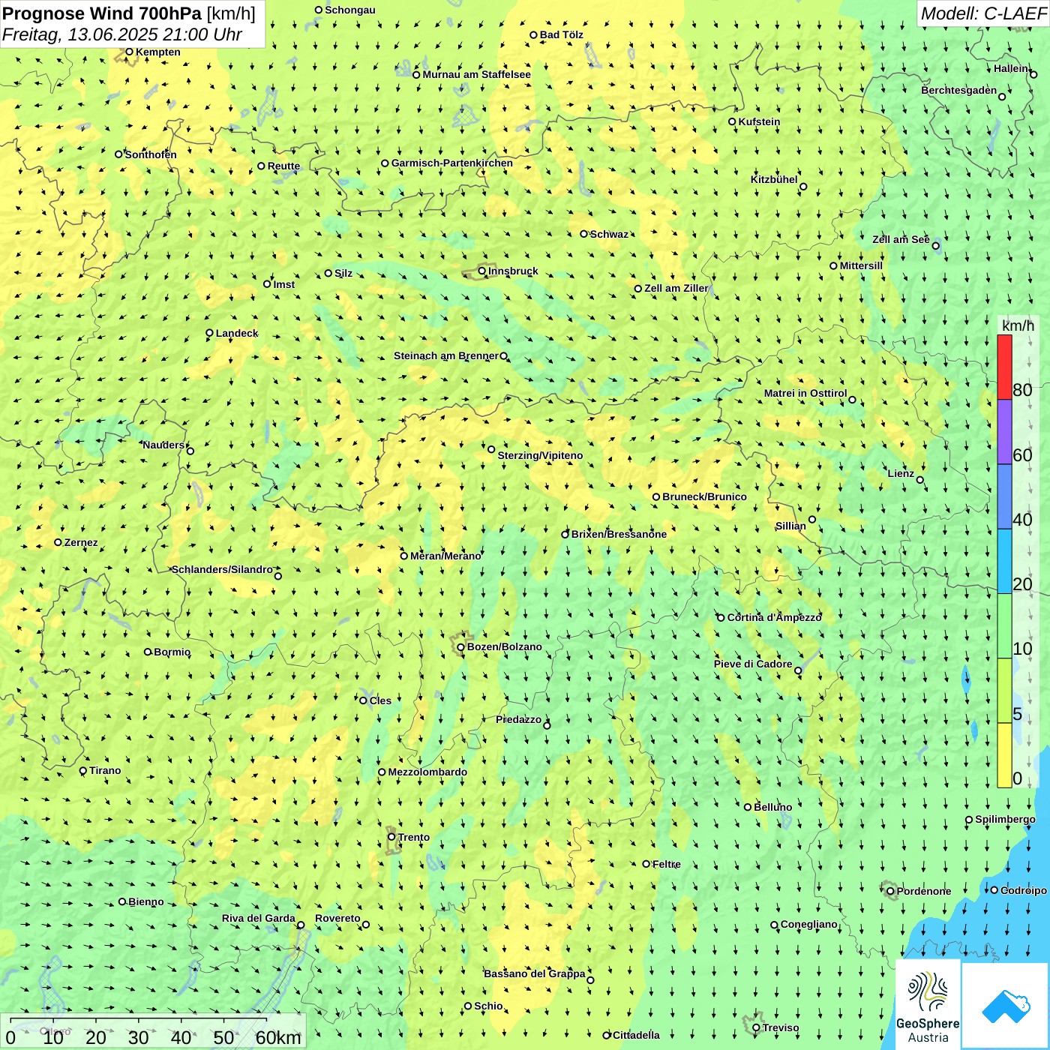Image resolution: width=1050 pixels, height=1050 pixels.
Task: Click the Predazzo town label
Action: [518, 719]
